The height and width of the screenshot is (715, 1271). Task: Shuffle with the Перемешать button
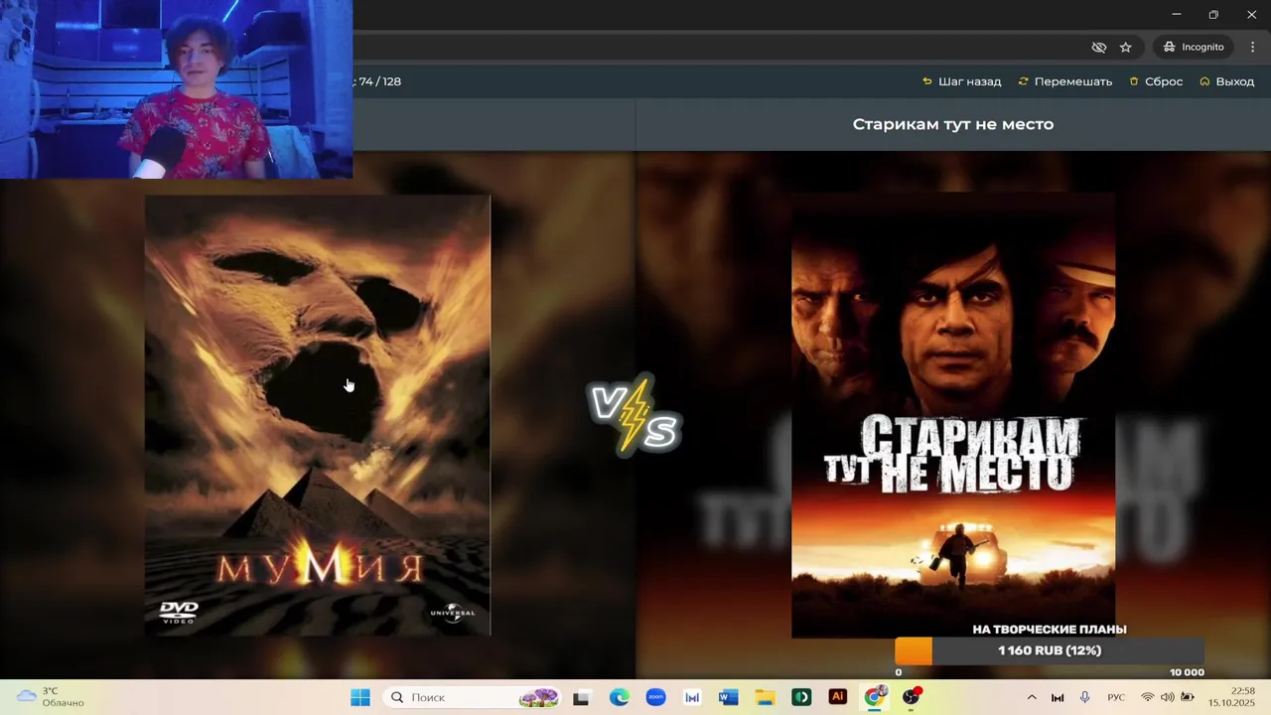point(1065,81)
